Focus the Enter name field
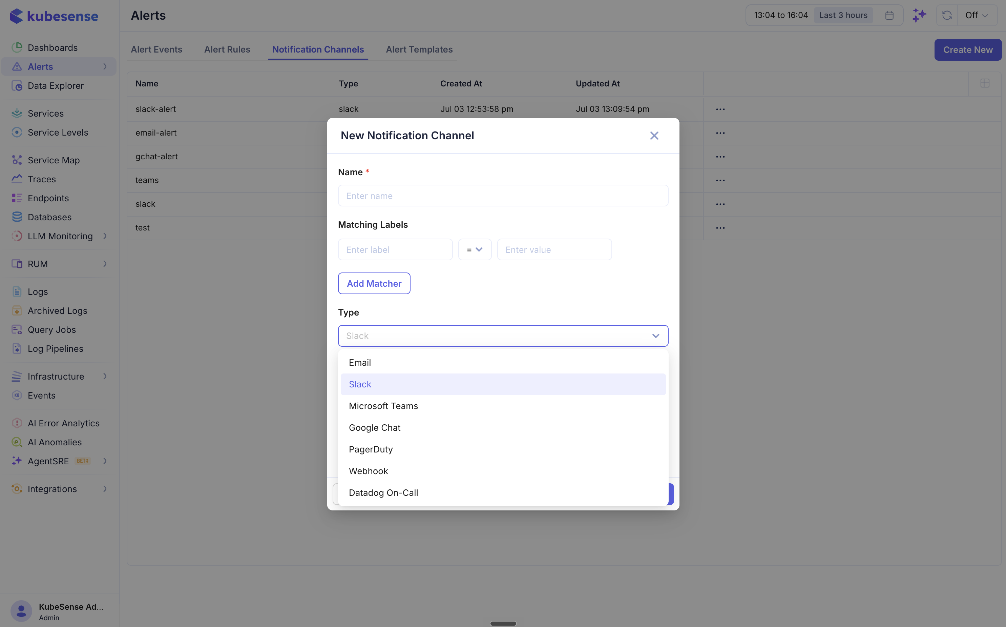Viewport: 1006px width, 627px height. (x=503, y=196)
